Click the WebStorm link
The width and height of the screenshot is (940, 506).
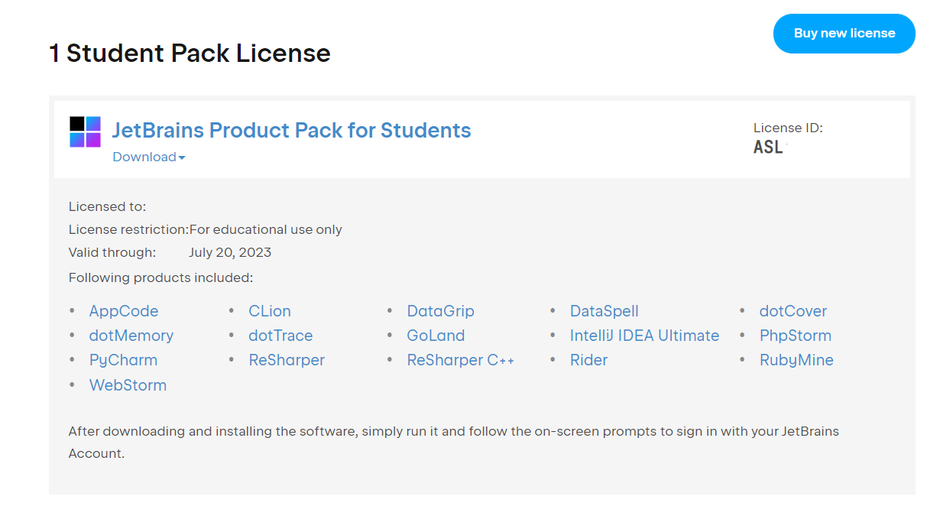click(128, 385)
